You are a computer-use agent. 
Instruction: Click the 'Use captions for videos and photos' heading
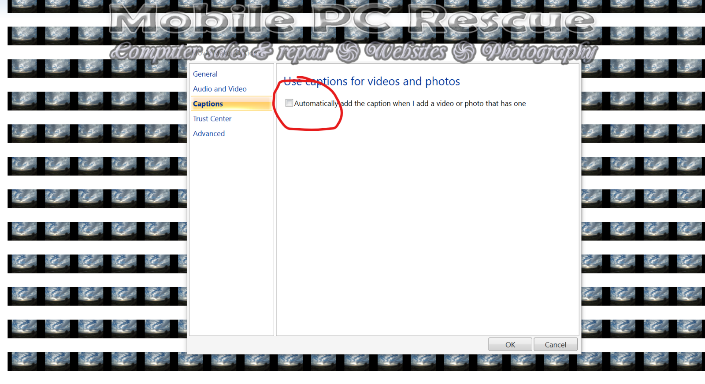pos(372,81)
